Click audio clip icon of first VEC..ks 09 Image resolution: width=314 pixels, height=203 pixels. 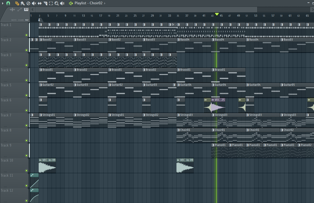(x=41, y=160)
